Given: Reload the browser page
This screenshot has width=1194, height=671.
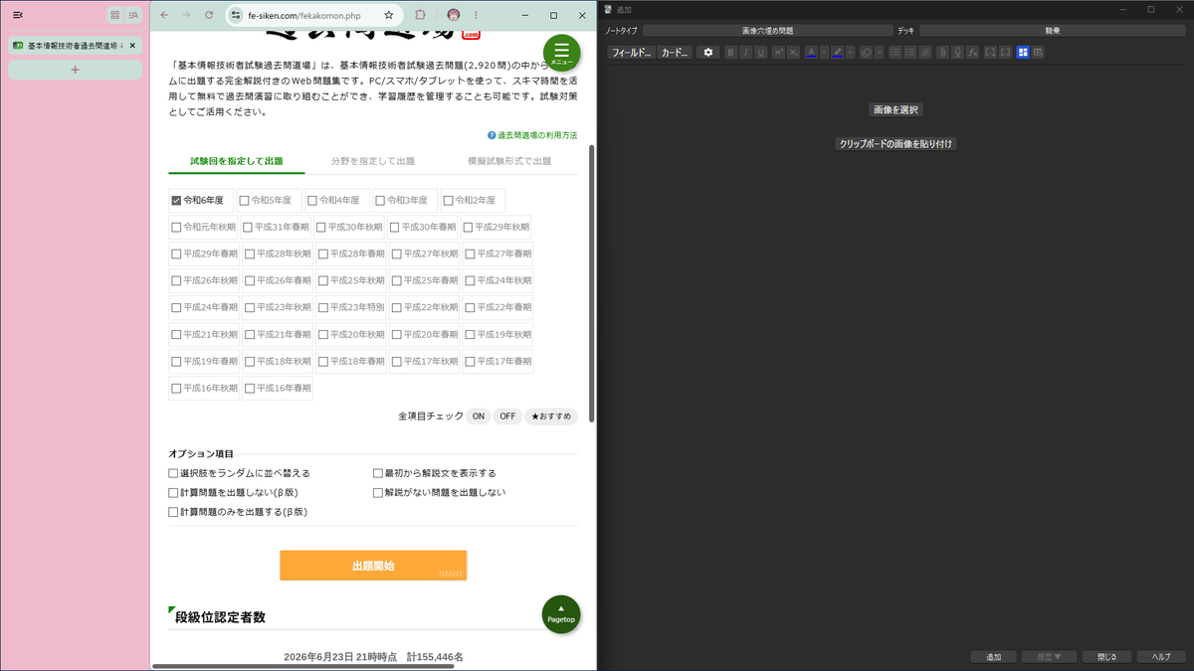Looking at the screenshot, I should (x=209, y=15).
